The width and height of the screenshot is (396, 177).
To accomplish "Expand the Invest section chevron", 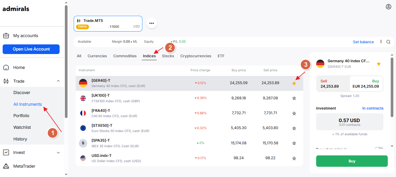I will [58, 152].
